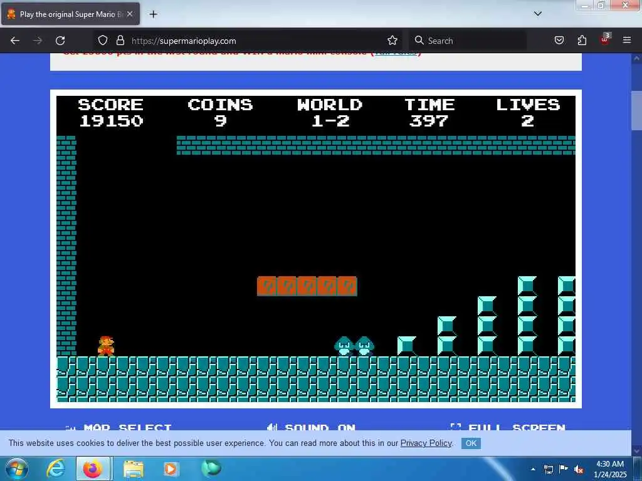
Task: Reload the Super Mario page
Action: pyautogui.click(x=60, y=41)
